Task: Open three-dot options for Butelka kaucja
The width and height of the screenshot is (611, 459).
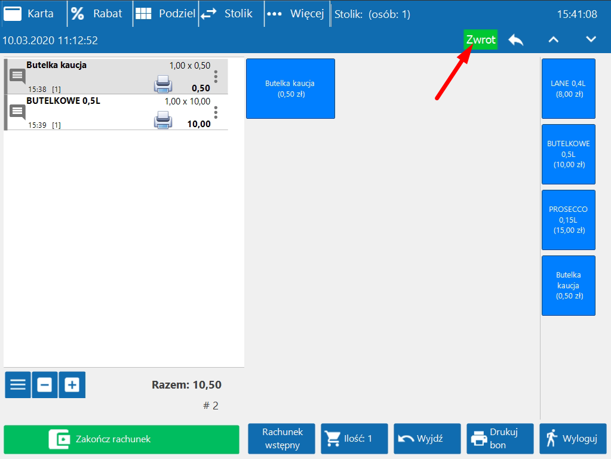Action: (x=216, y=76)
